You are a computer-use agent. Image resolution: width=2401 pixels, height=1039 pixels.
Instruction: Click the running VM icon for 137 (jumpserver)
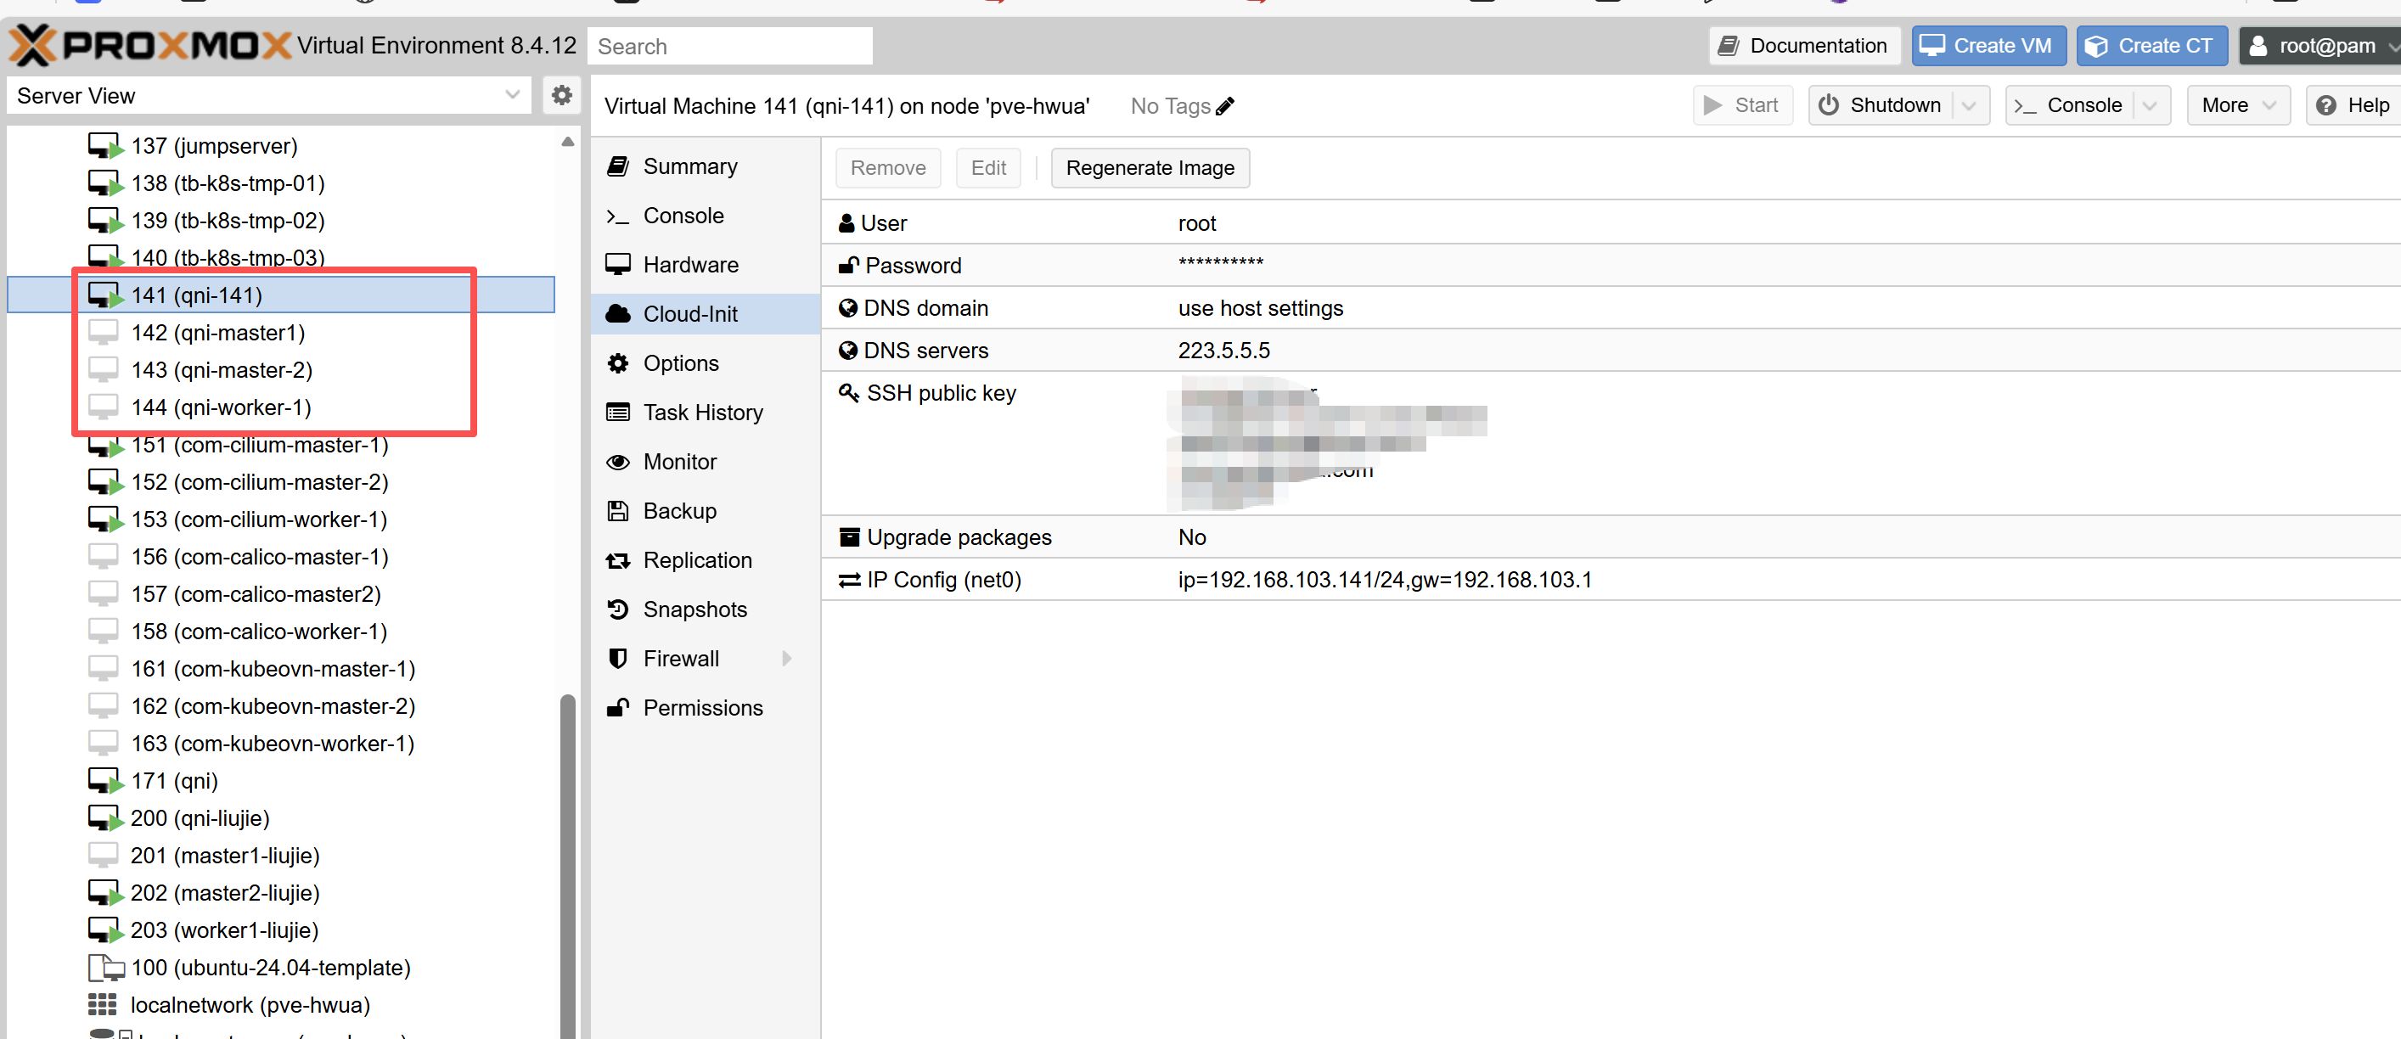click(104, 146)
